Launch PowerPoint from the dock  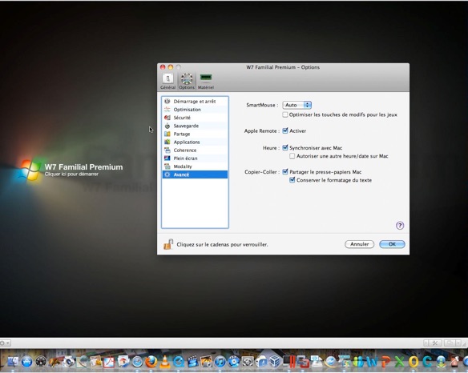386,362
